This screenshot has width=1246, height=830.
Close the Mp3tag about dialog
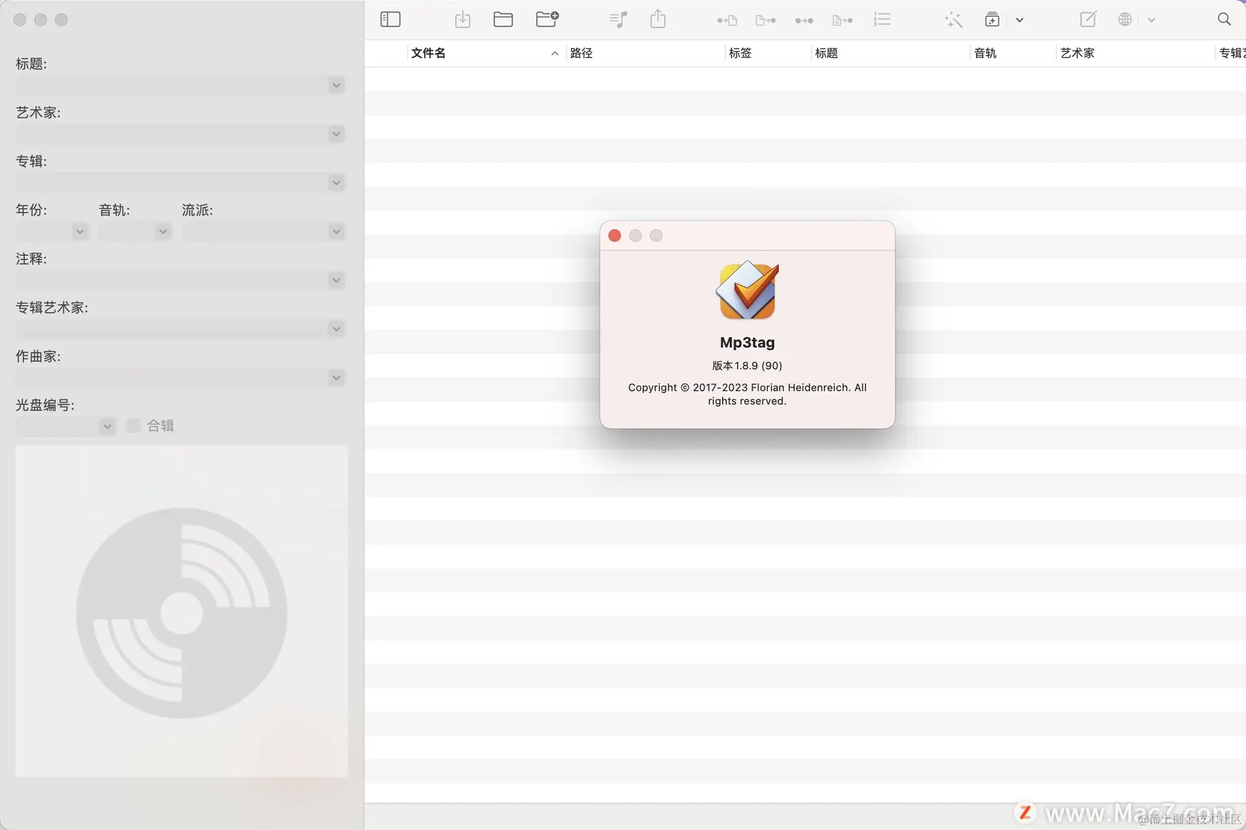pyautogui.click(x=615, y=235)
